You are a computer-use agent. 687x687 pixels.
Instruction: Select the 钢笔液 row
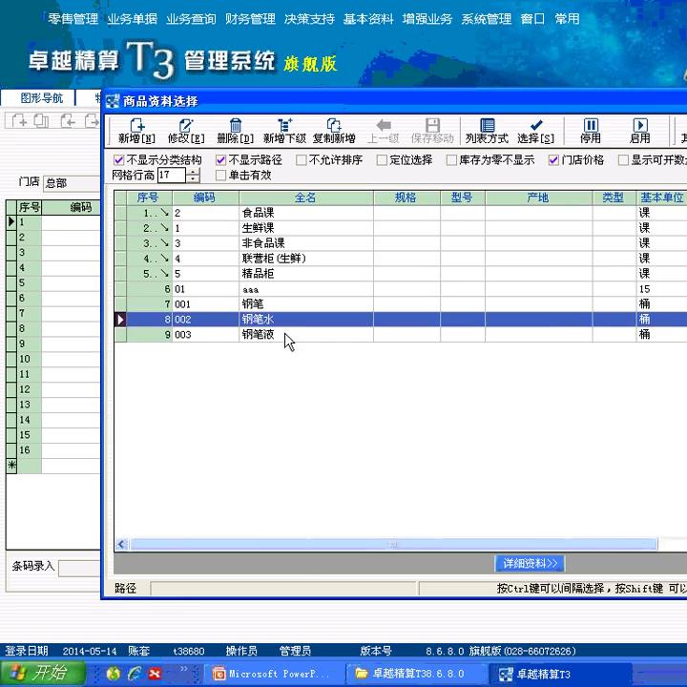[x=400, y=334]
